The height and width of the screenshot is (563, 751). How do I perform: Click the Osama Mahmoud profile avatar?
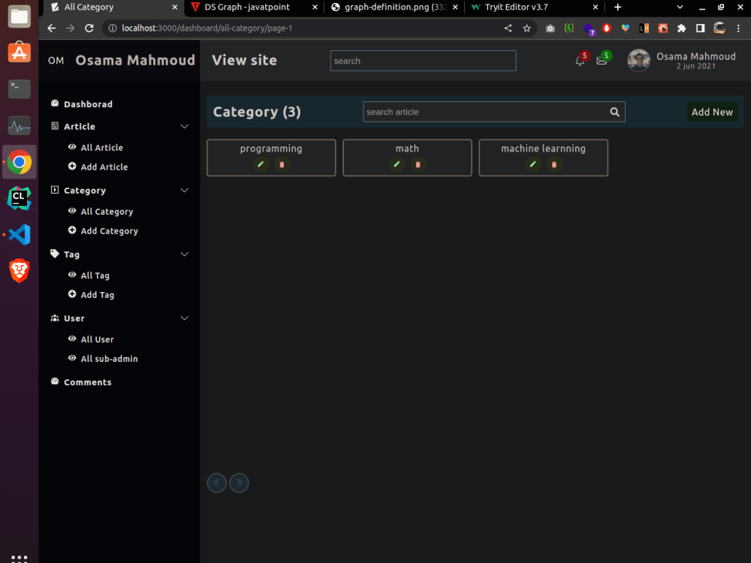[638, 60]
